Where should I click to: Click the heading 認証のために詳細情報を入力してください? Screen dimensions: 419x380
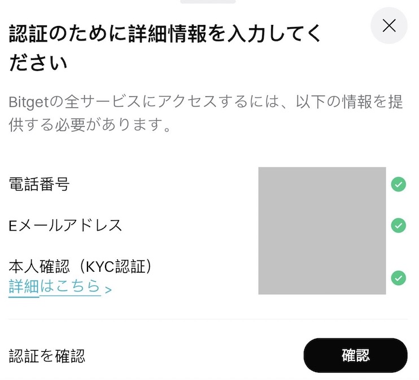165,35
